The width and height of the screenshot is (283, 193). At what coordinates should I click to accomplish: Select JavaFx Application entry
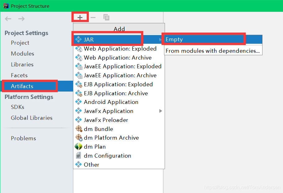point(119,111)
